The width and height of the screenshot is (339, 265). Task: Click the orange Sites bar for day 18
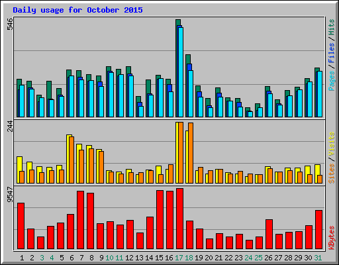[191, 153]
